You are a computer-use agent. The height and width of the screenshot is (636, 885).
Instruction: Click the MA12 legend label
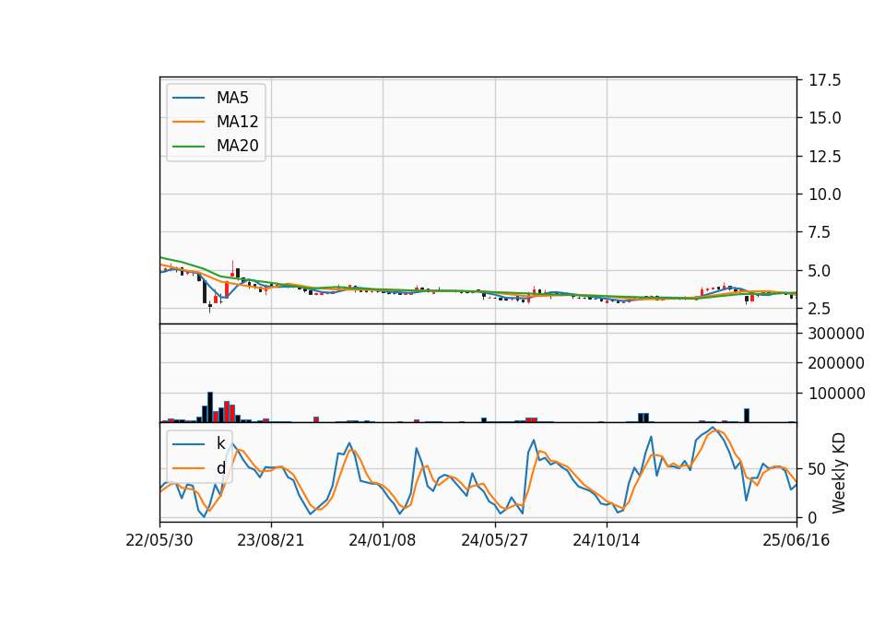tap(237, 122)
